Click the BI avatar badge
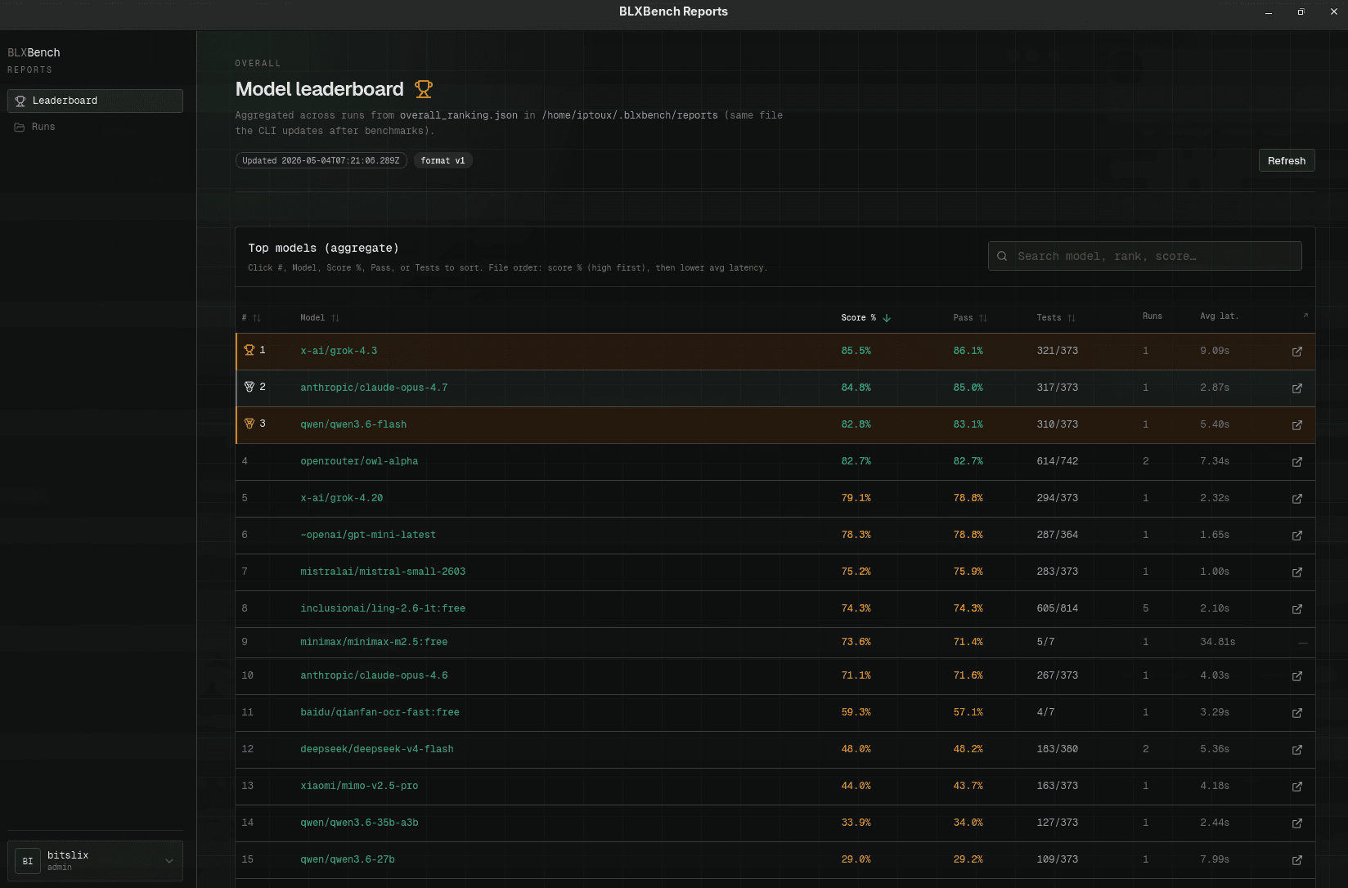Viewport: 1348px width, 888px height. 28,861
